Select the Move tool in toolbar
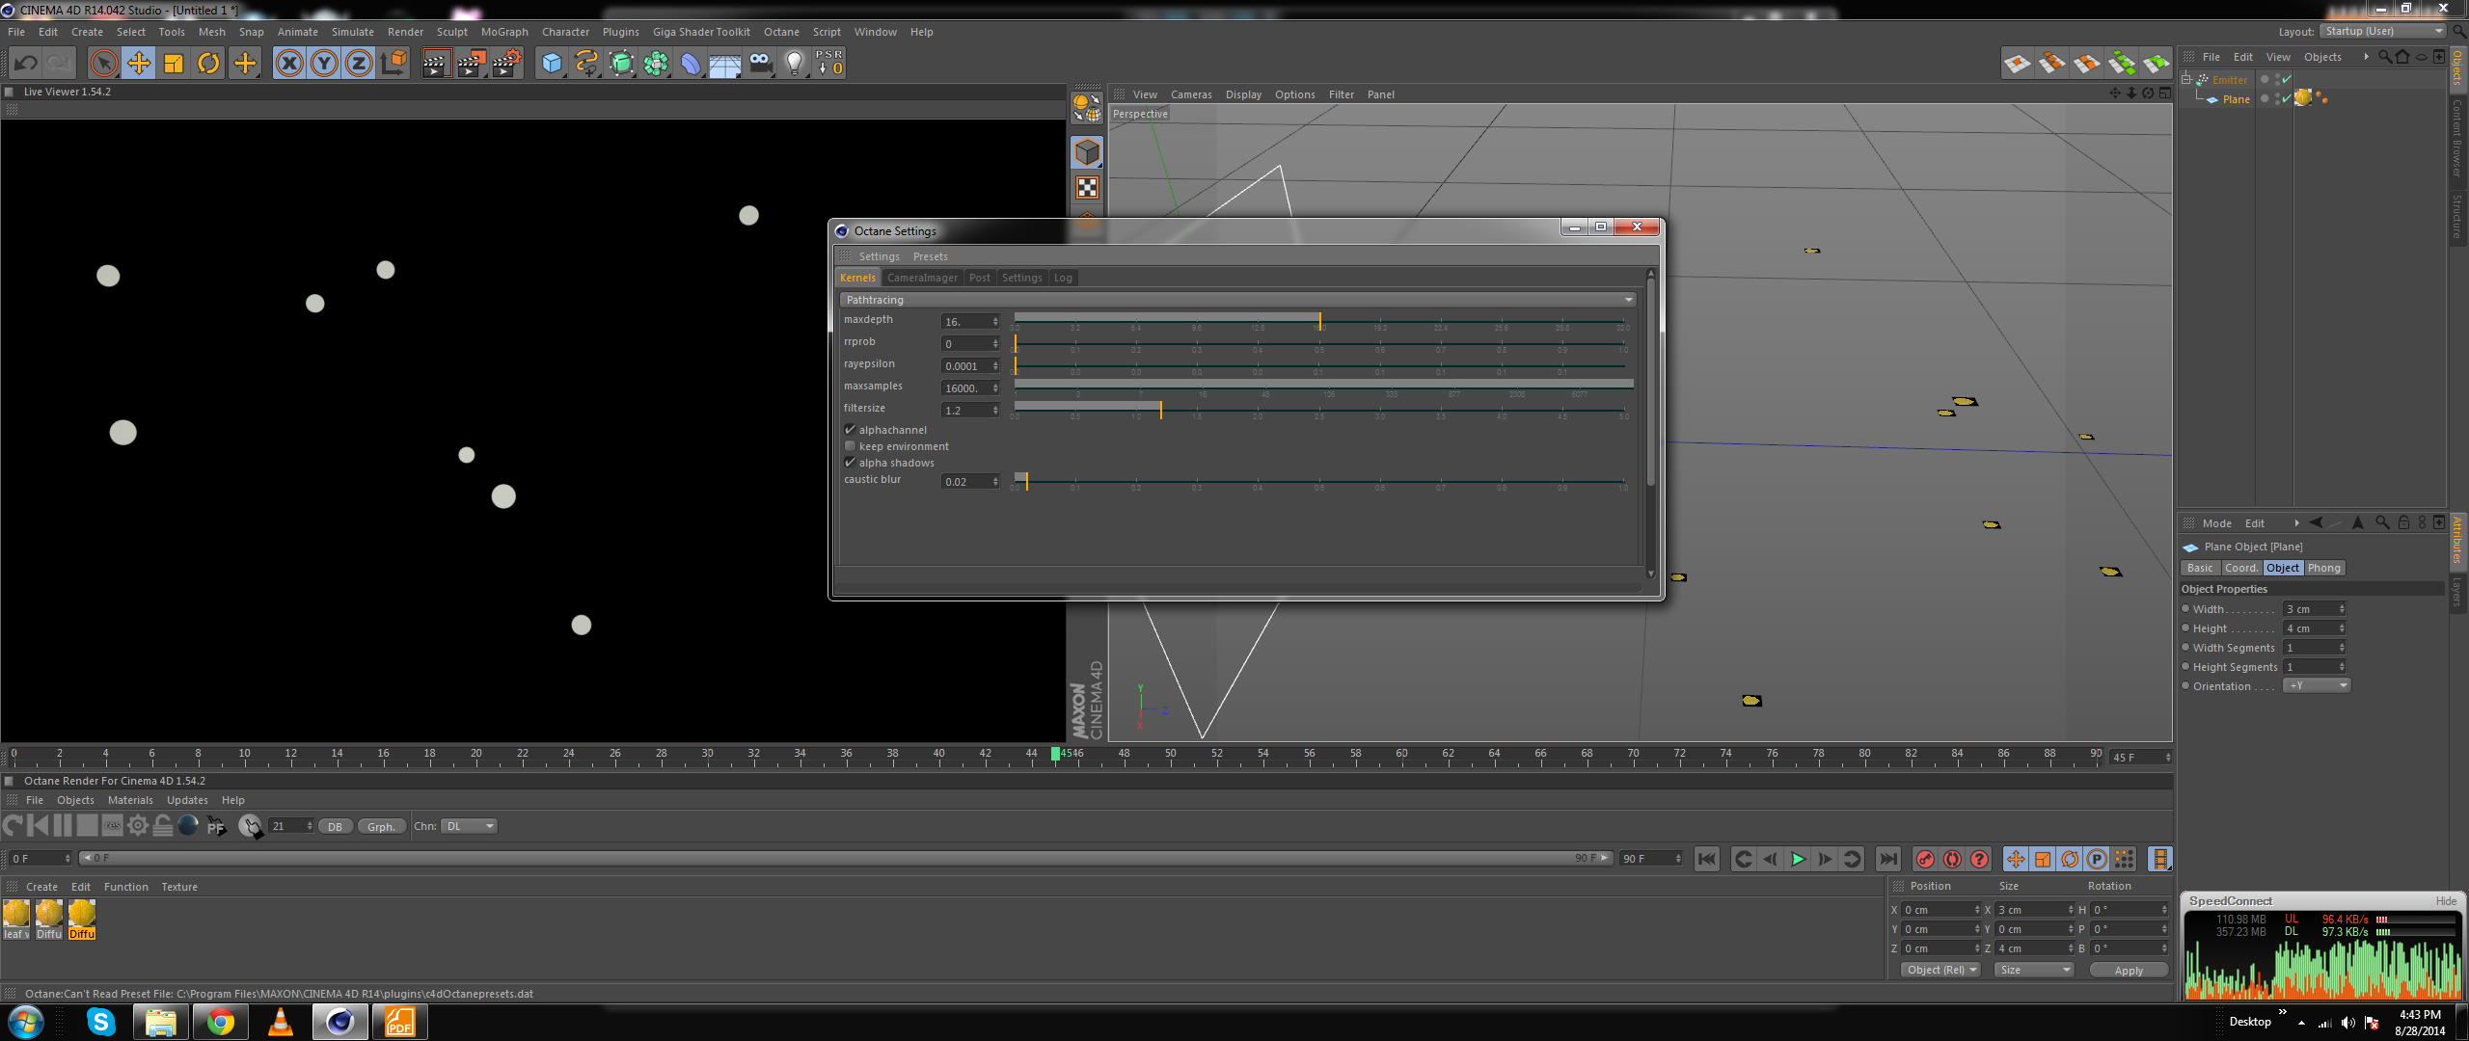 (139, 64)
